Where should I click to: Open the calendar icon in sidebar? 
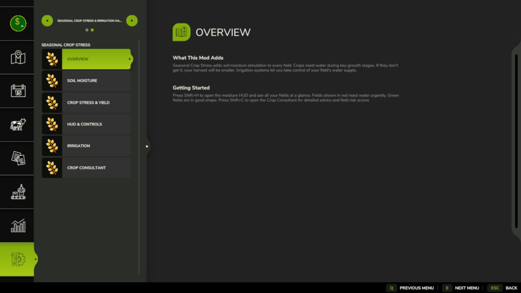coord(18,91)
